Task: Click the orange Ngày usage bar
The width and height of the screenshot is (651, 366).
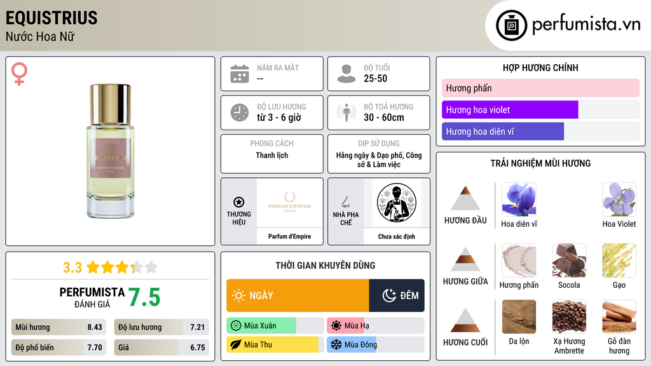Action: tap(298, 295)
